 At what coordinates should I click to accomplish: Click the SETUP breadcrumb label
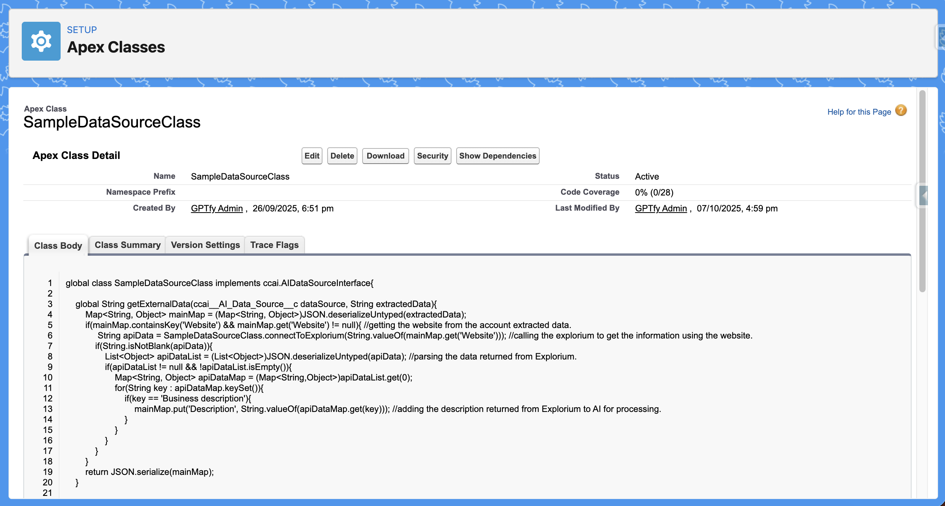click(82, 30)
